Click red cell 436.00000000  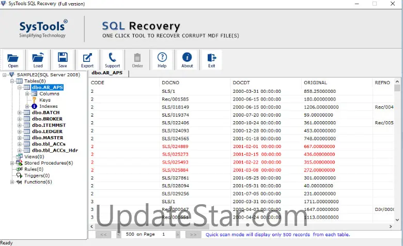tap(319, 154)
